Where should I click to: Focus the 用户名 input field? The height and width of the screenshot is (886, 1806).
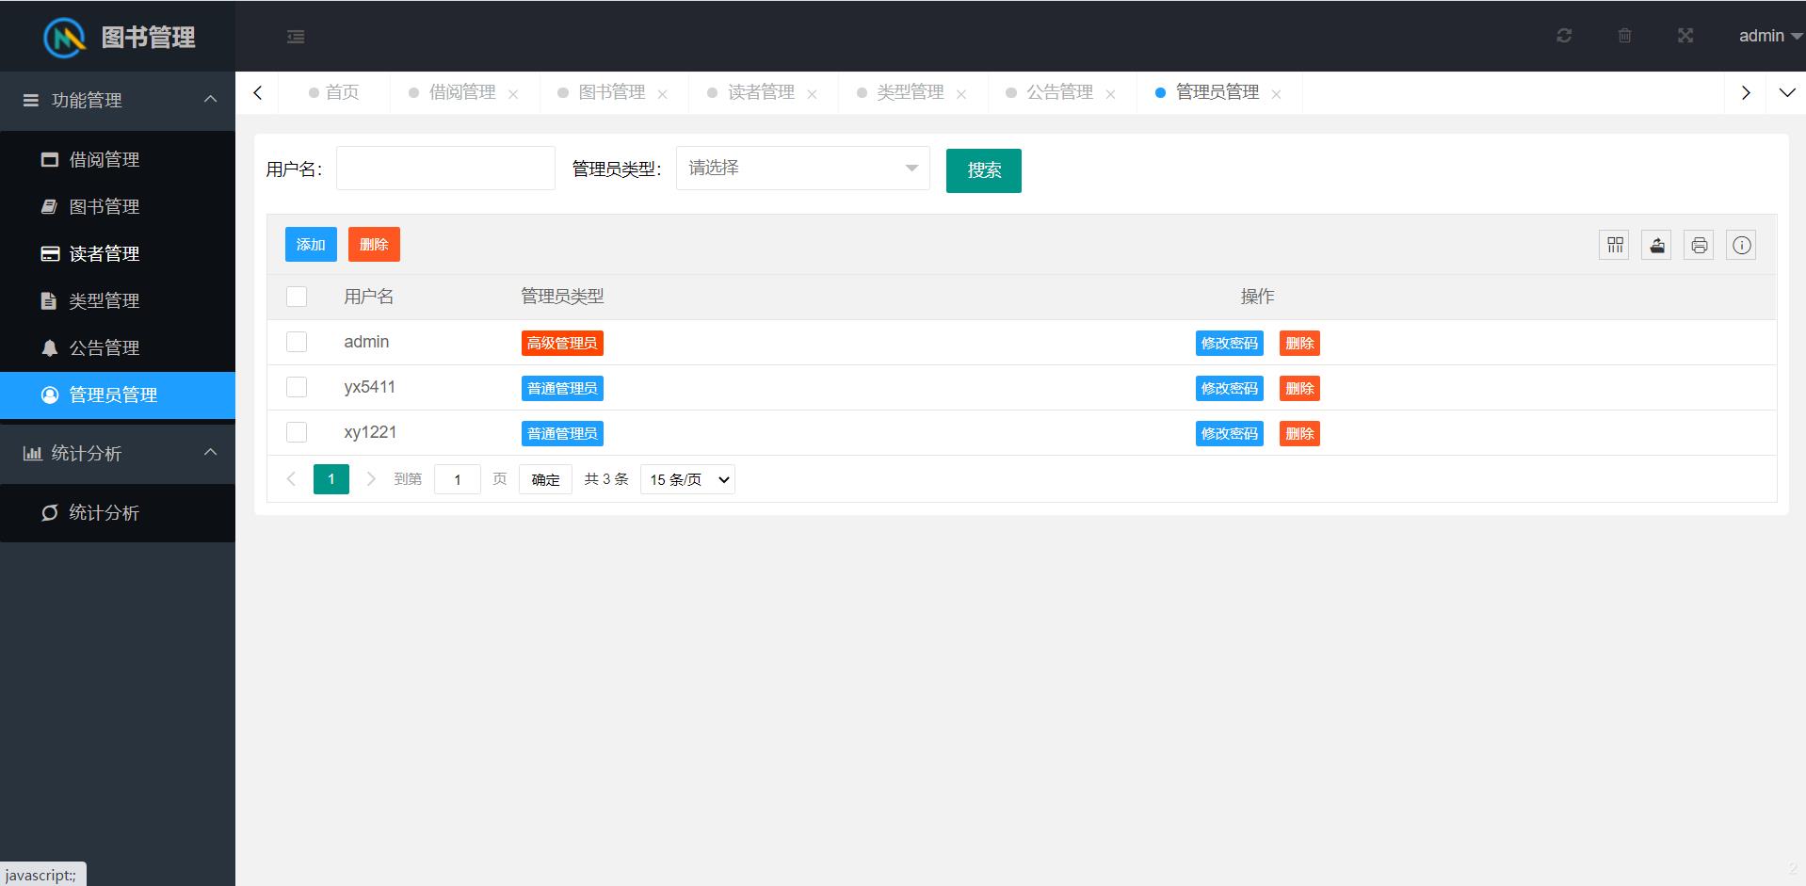[x=445, y=169]
